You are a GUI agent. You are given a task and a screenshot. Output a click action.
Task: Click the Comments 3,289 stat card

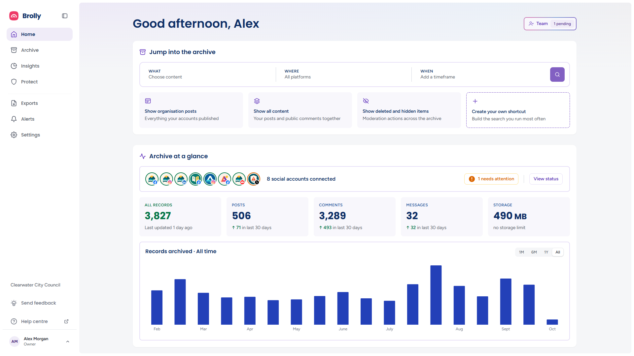coord(355,217)
